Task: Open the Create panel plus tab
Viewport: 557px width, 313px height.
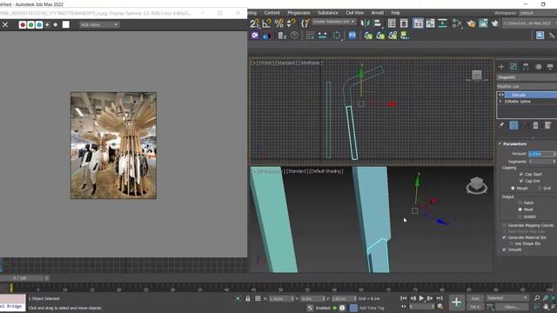Action: click(x=501, y=66)
